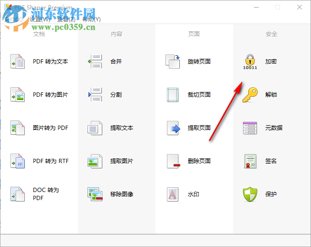Click the 保护 green shield icon

pos(250,194)
